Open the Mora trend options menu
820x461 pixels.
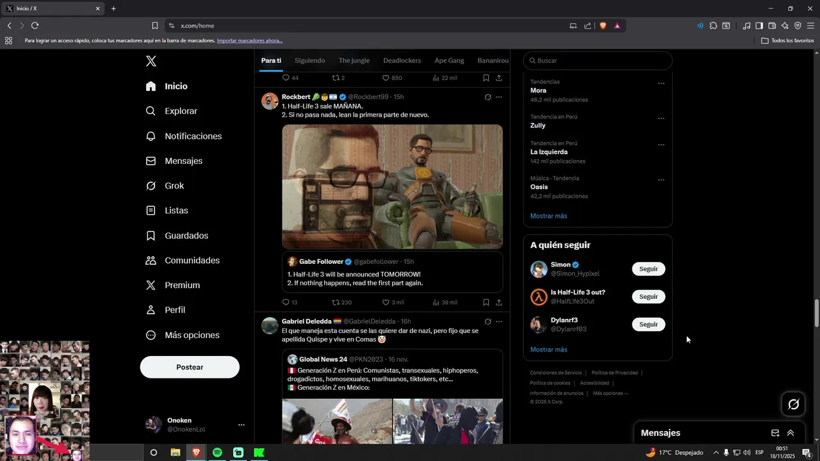[x=661, y=83]
